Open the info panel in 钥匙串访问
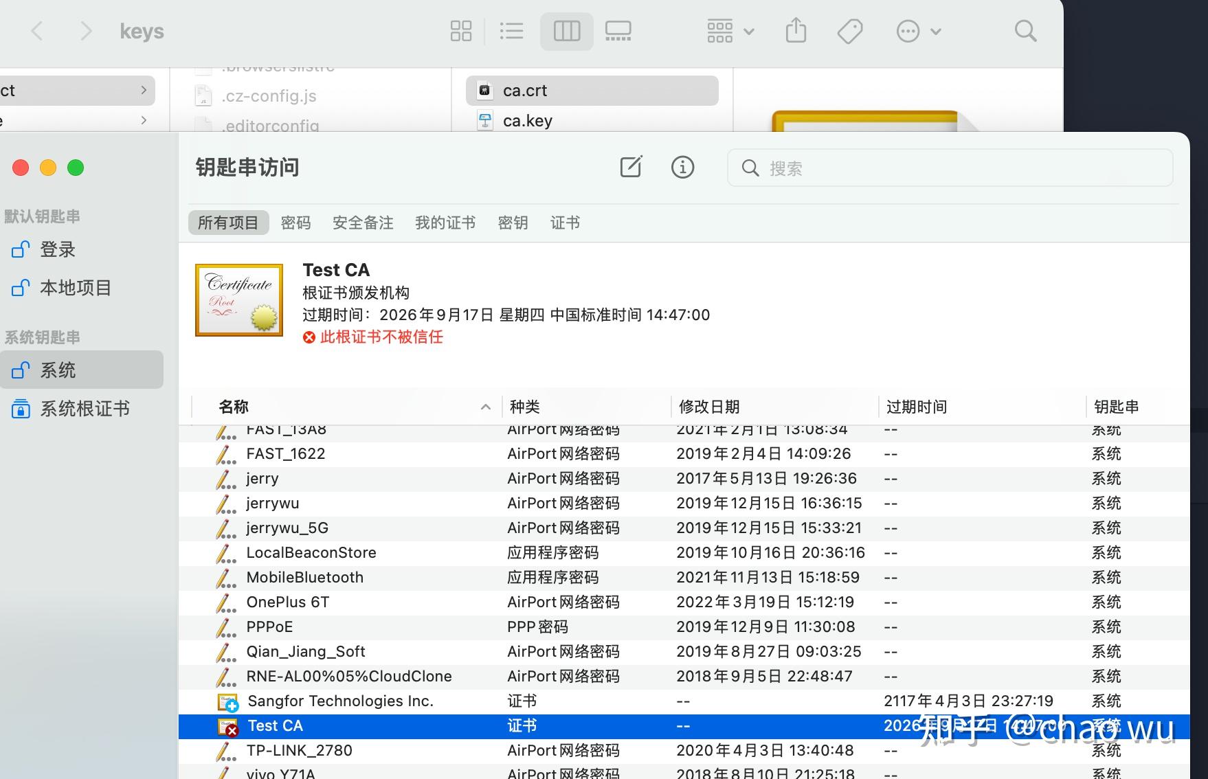Viewport: 1208px width, 779px height. click(x=682, y=167)
